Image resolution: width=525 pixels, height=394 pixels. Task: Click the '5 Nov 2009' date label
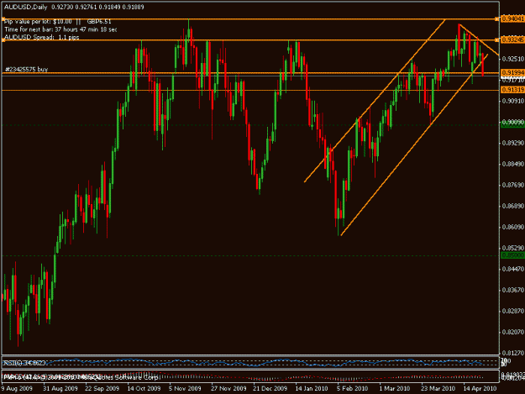185,389
